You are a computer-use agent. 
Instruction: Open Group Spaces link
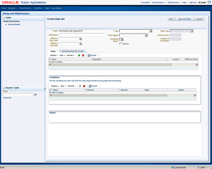tap(56, 8)
